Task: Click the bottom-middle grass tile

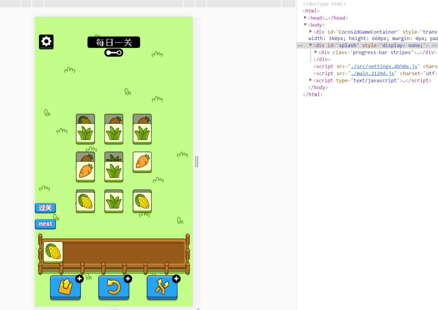Action: (113, 202)
